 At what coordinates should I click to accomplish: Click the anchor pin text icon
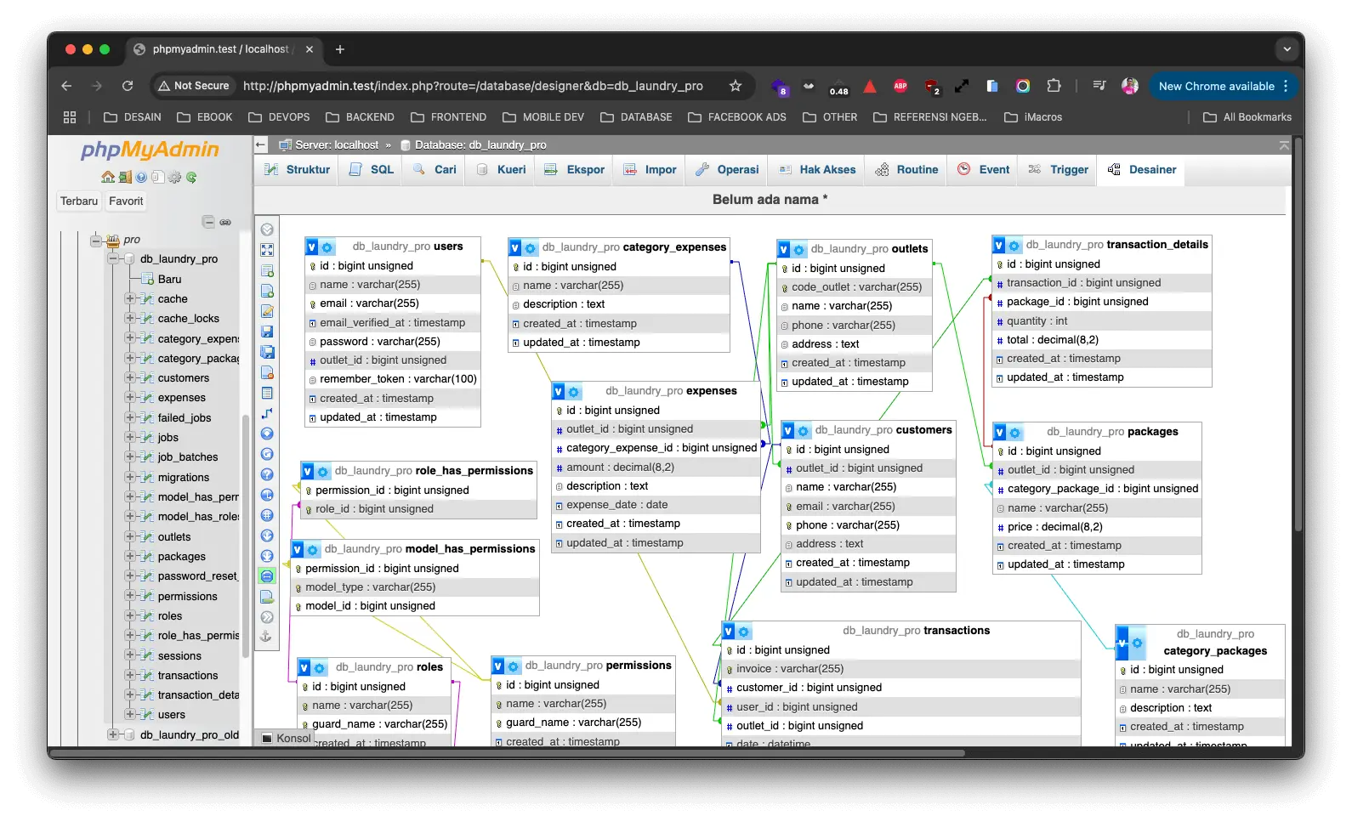pyautogui.click(x=266, y=637)
